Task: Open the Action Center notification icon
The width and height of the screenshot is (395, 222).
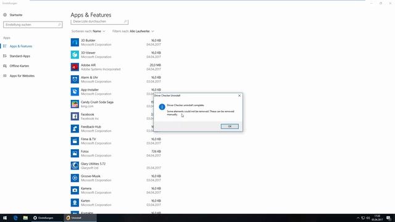Action: (388, 218)
